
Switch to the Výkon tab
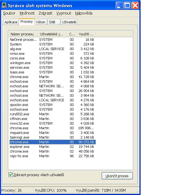tap(40, 22)
